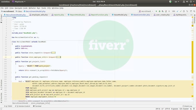The height and width of the screenshot is (110, 196).
Task: Open the Git: master branch popup
Action: click(184, 109)
